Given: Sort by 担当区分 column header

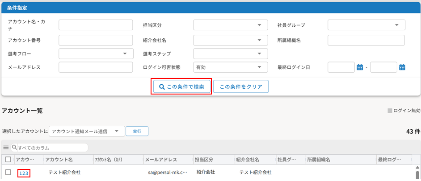Looking at the screenshot, I should click(x=214, y=160).
